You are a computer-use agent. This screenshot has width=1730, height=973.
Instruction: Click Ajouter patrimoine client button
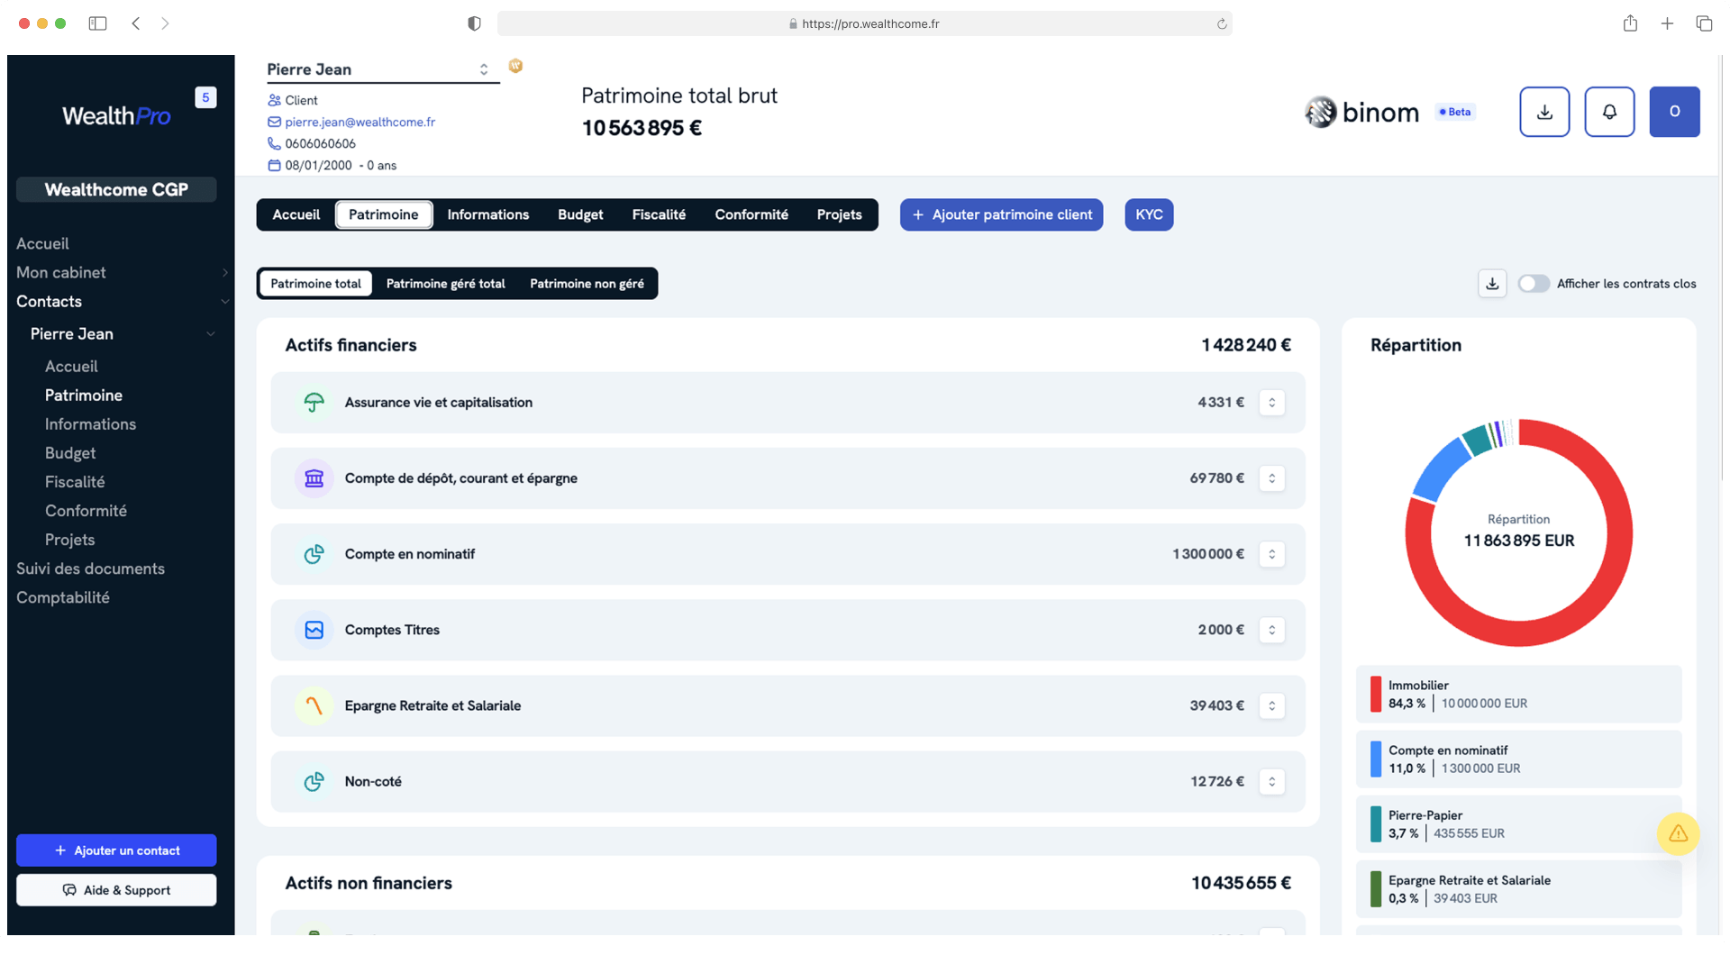coord(1001,214)
